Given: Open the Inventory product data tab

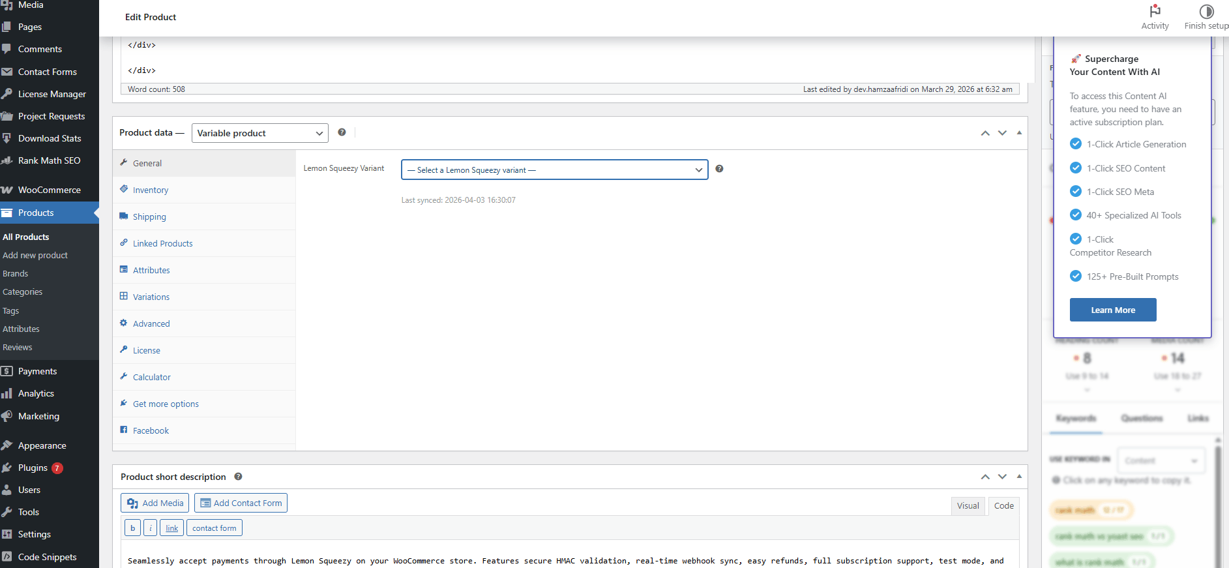Looking at the screenshot, I should tap(204, 190).
